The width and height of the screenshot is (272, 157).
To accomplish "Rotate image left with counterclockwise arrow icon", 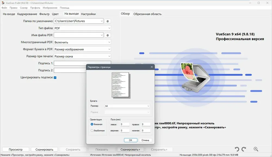I will (237, 149).
